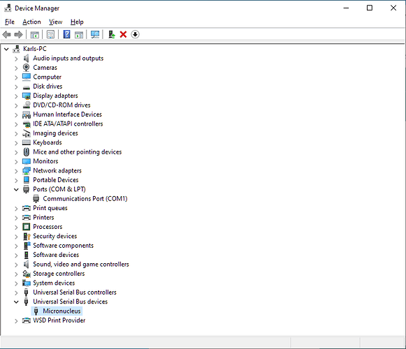Click the Properties toolbar icon
This screenshot has width=406, height=349.
pos(50,34)
